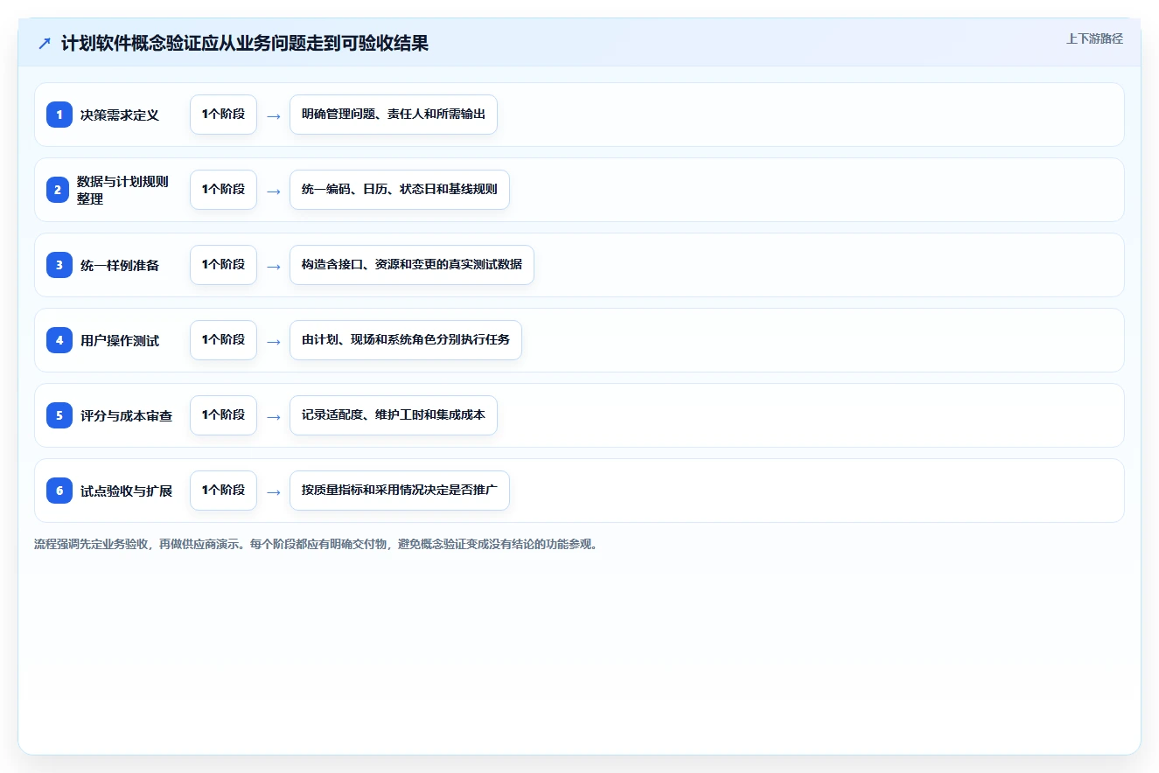Click the step number 6 badge

59,491
